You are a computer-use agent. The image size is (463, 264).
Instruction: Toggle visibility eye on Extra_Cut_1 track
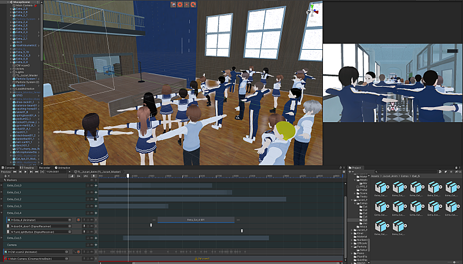click(x=92, y=192)
